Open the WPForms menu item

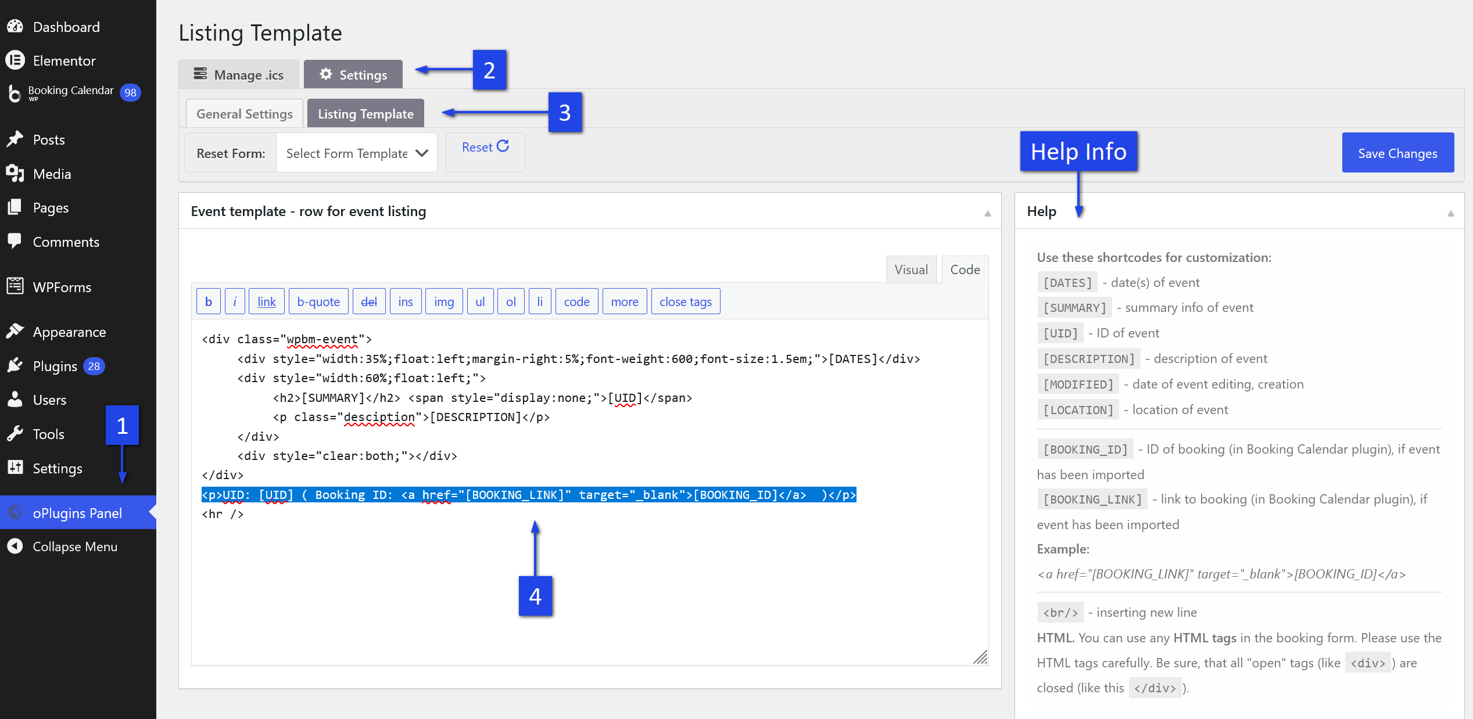(78, 286)
